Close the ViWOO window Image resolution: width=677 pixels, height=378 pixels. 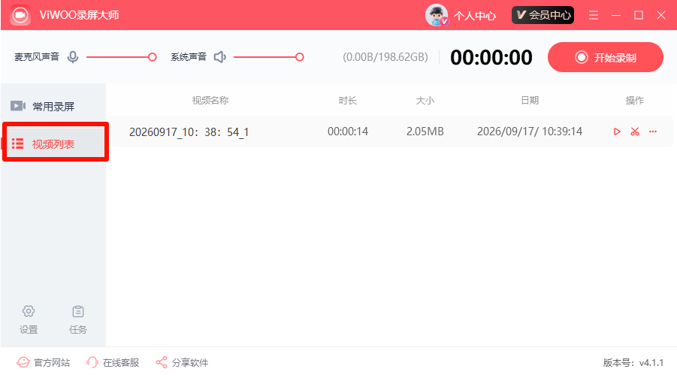point(661,15)
